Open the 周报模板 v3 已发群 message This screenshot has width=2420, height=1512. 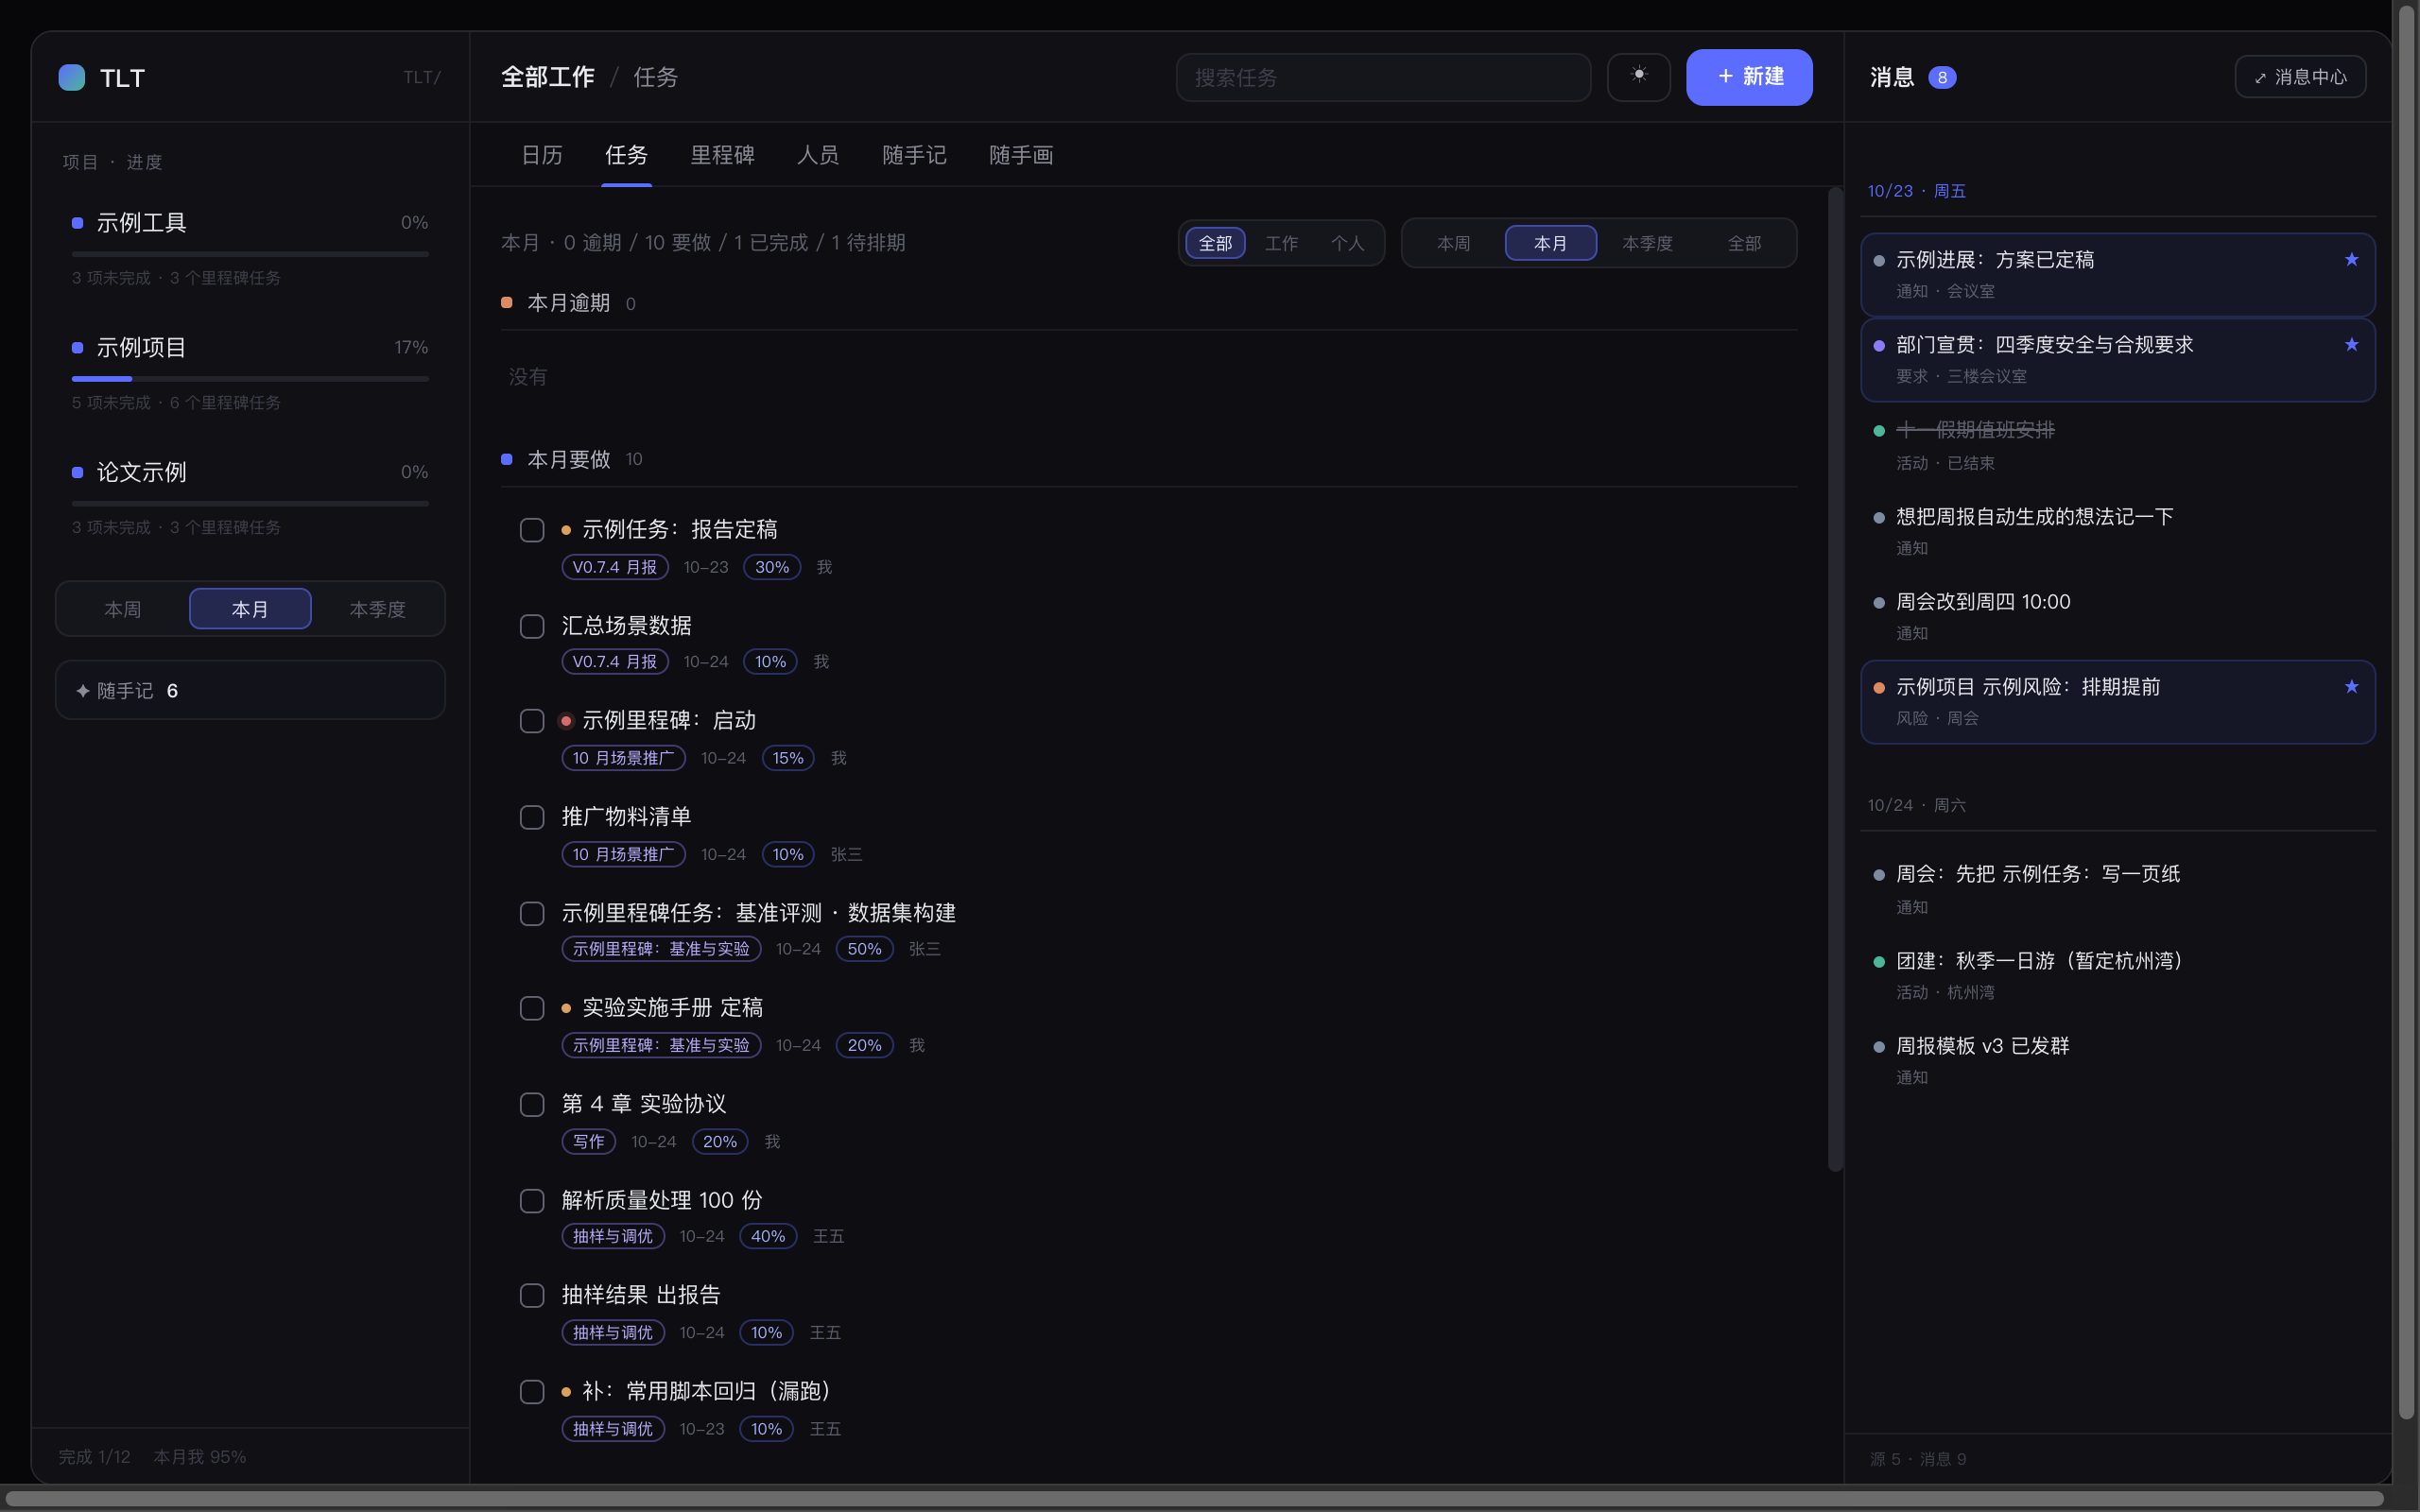(2117, 1060)
